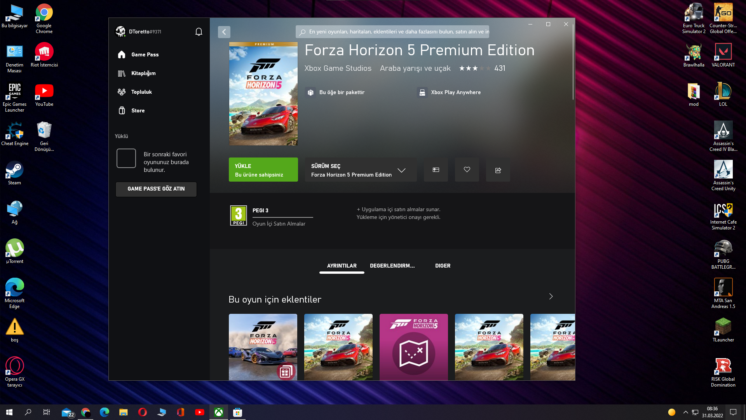Image resolution: width=746 pixels, height=420 pixels.
Task: Click the share icon button
Action: [x=498, y=170]
